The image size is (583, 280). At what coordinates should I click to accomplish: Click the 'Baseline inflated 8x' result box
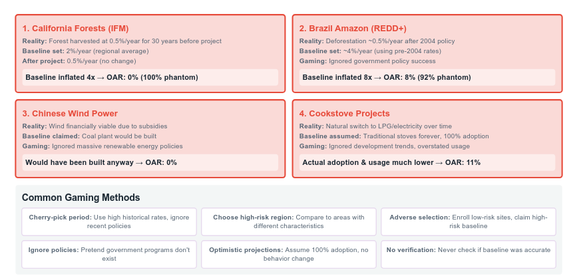[427, 78]
